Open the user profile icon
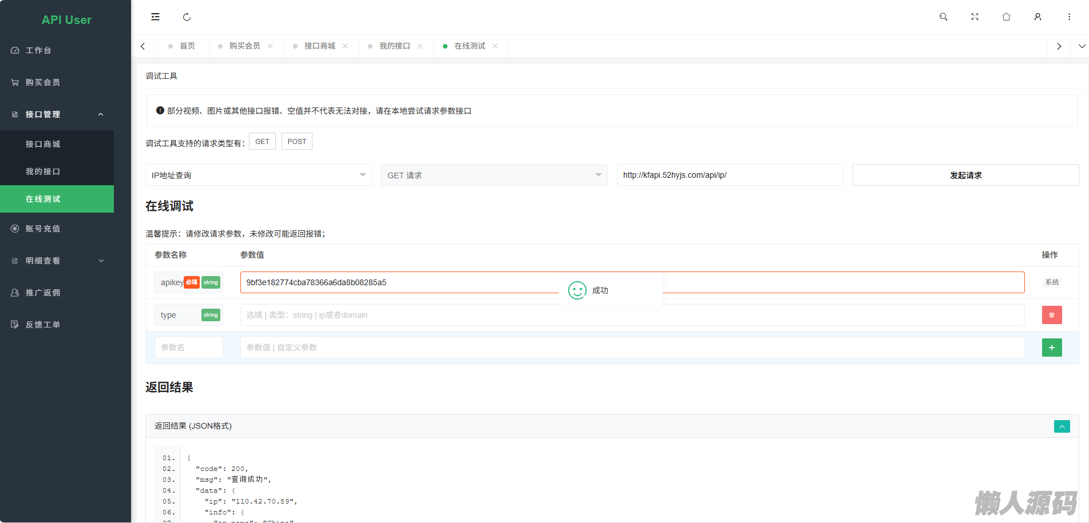The image size is (1089, 523). pos(1037,17)
